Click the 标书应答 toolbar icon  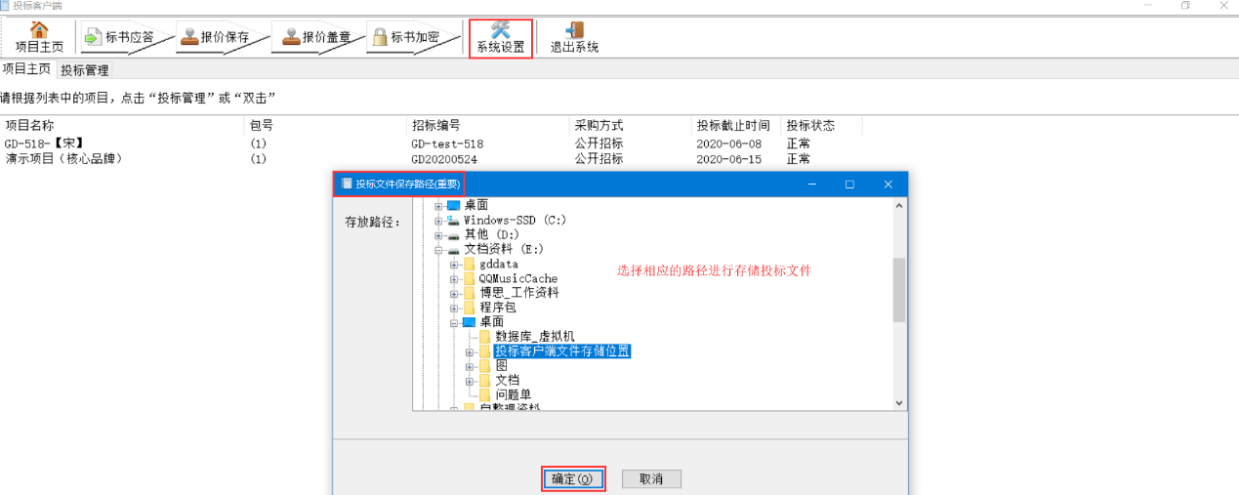[93, 37]
